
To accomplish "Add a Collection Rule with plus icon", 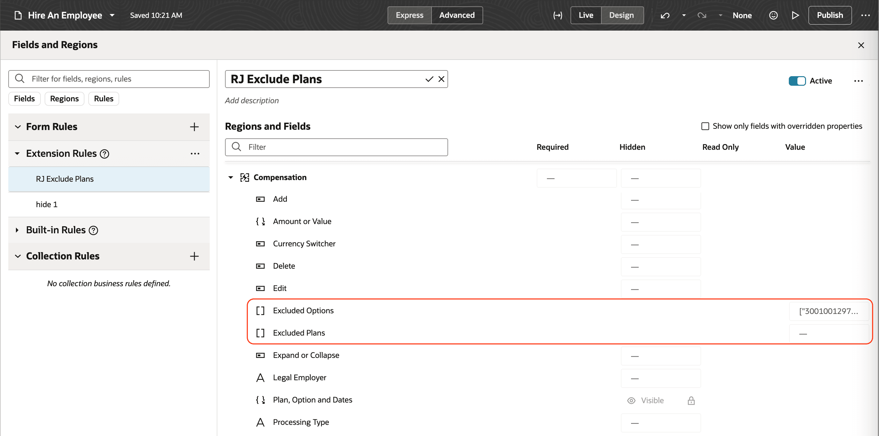I will [194, 256].
